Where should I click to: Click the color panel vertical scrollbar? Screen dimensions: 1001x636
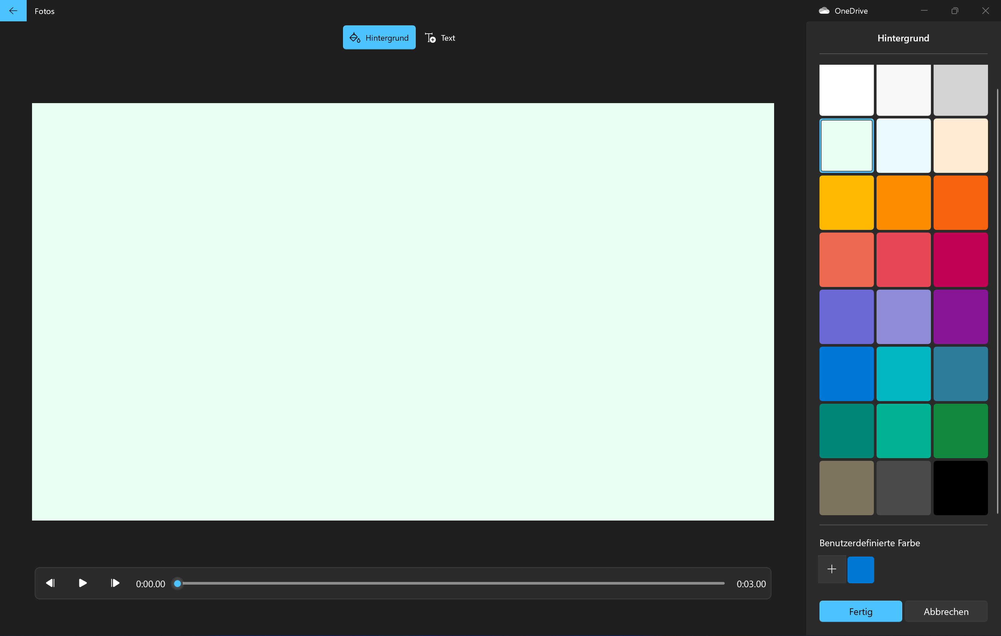pyautogui.click(x=997, y=301)
